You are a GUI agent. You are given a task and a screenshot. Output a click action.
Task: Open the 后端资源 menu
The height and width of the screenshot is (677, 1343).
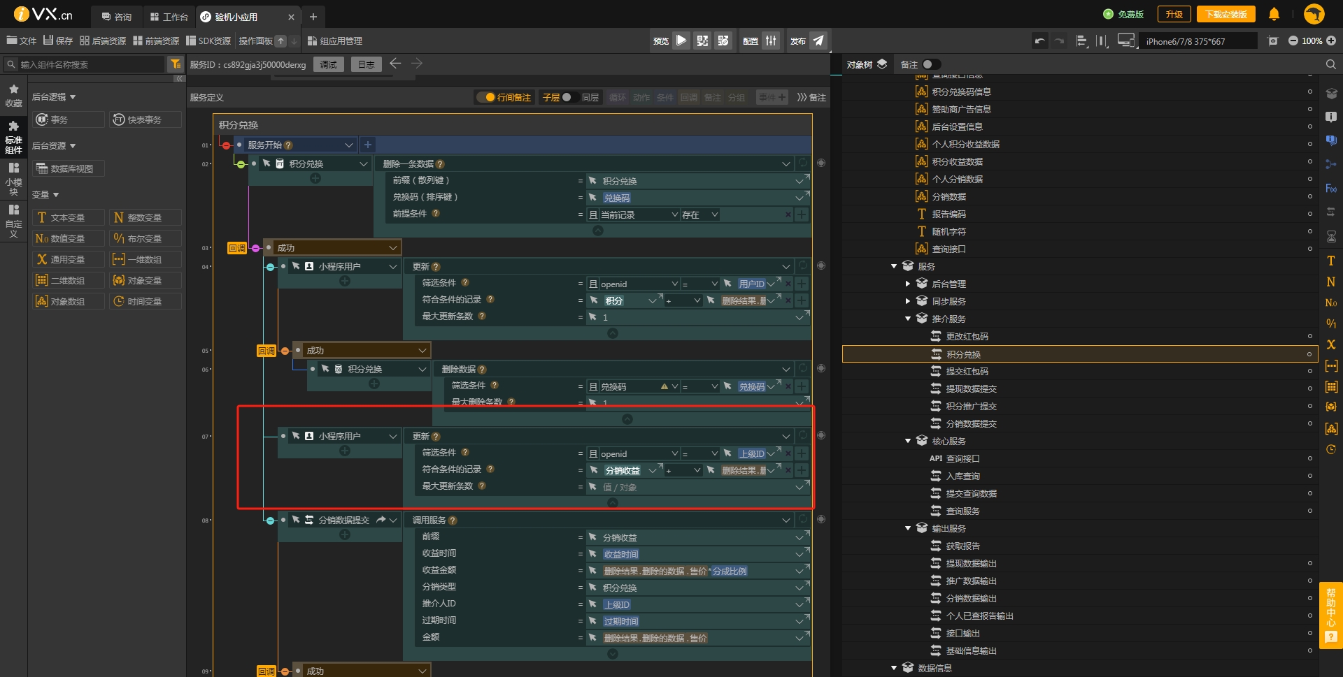coord(103,41)
